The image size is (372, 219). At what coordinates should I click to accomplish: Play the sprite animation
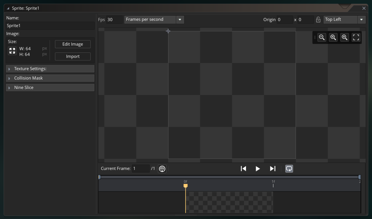[x=258, y=168]
